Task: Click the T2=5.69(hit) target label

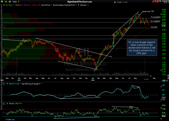Action: coord(155,21)
